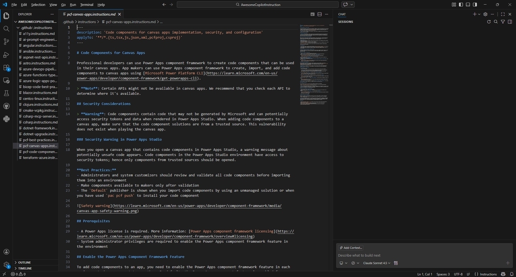Click the remote window indicator in status bar
Screen dimensions: 516x277
pyautogui.click(x=4, y=274)
